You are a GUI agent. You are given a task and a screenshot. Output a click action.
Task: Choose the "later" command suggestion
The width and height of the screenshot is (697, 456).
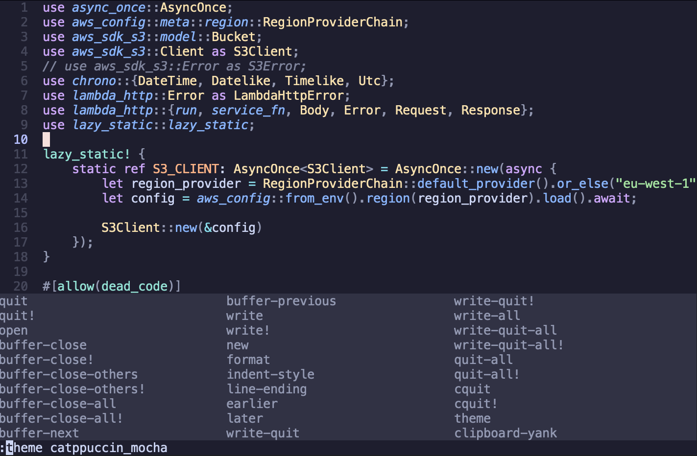[244, 418]
